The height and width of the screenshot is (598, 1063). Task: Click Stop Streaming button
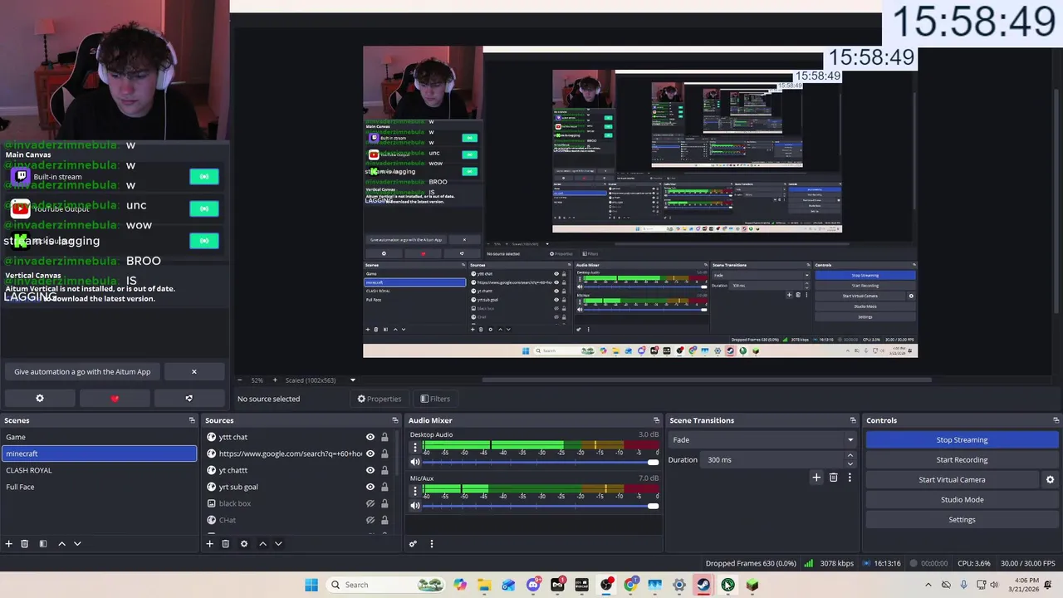(x=962, y=440)
